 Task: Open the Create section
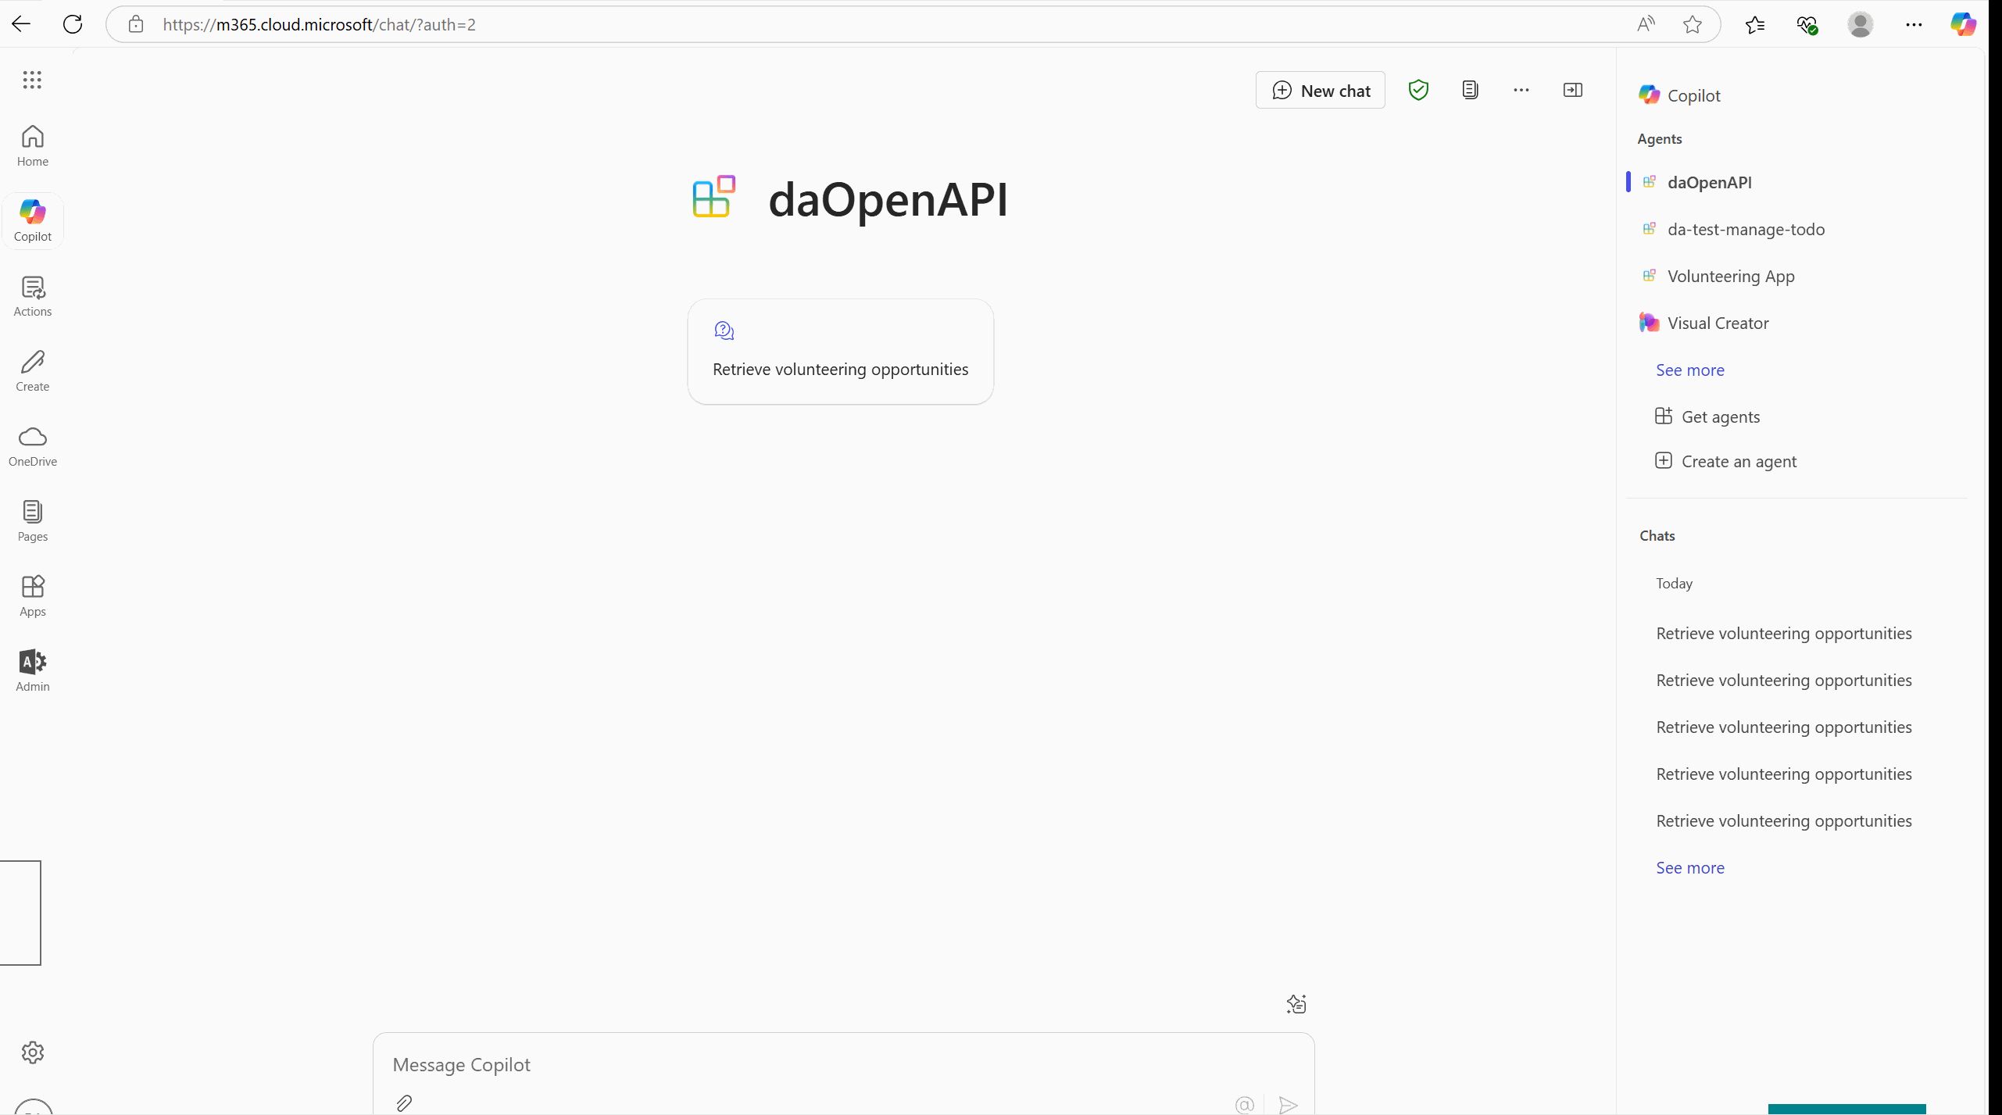(x=32, y=369)
